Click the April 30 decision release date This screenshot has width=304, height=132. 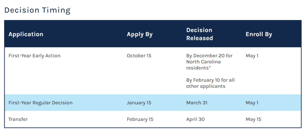tap(195, 119)
